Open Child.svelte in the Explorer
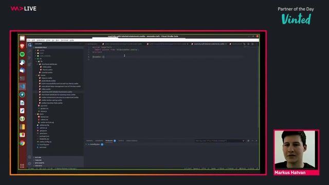The height and width of the screenshot is (185, 329). click(x=47, y=67)
